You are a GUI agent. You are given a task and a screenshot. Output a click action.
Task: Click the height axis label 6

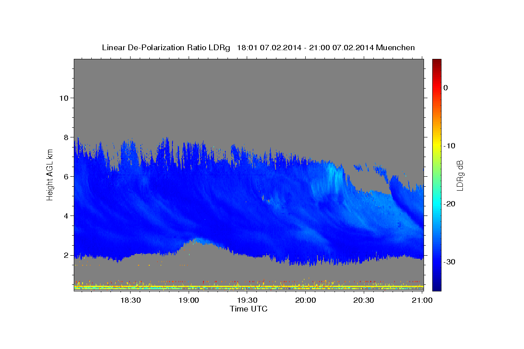coord(66,176)
